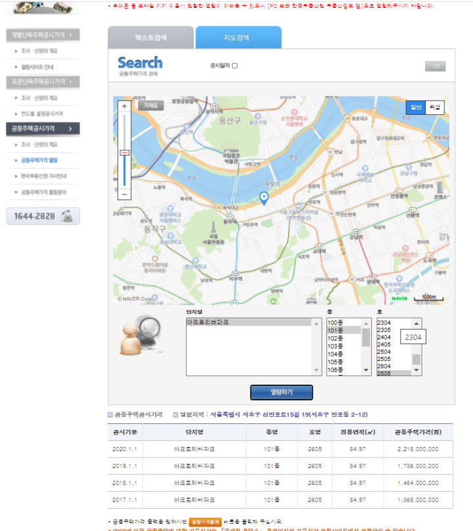
Task: Click the up arrow of the 동 list
Action: 366,324
